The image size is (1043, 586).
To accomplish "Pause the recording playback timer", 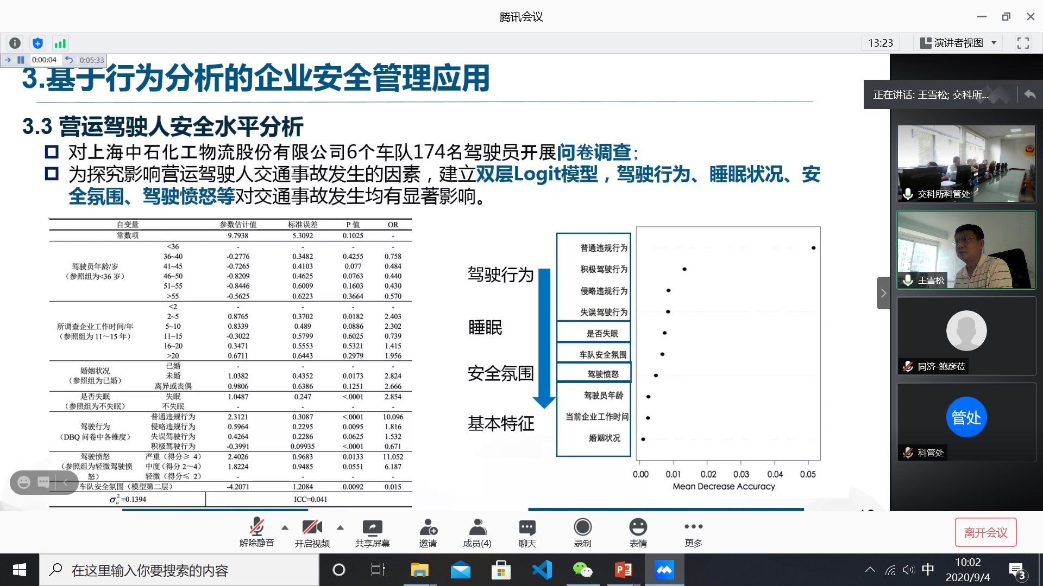I will [x=21, y=60].
